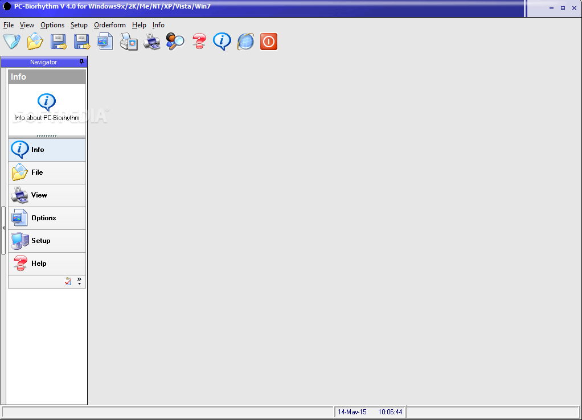The width and height of the screenshot is (582, 420).
Task: Select the View group in Navigator
Action: pyautogui.click(x=47, y=195)
